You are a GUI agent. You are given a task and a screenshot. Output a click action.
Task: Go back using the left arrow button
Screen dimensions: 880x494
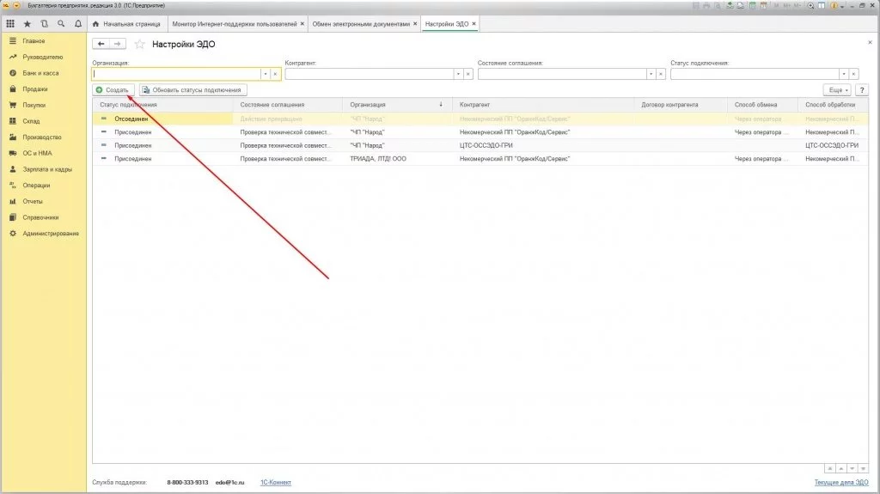pyautogui.click(x=101, y=44)
